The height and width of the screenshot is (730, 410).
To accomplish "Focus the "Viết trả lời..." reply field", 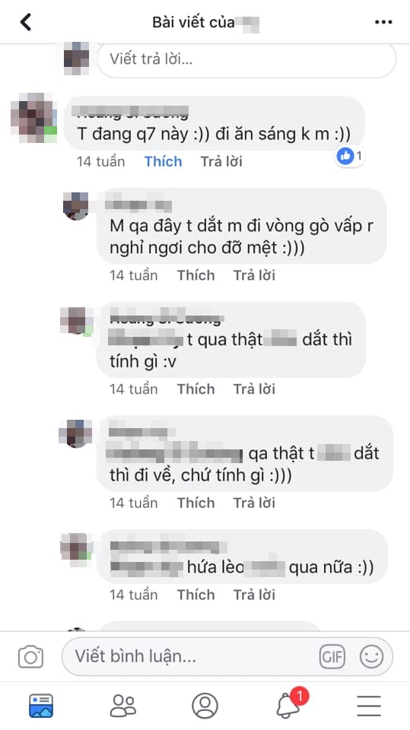I will tap(247, 59).
